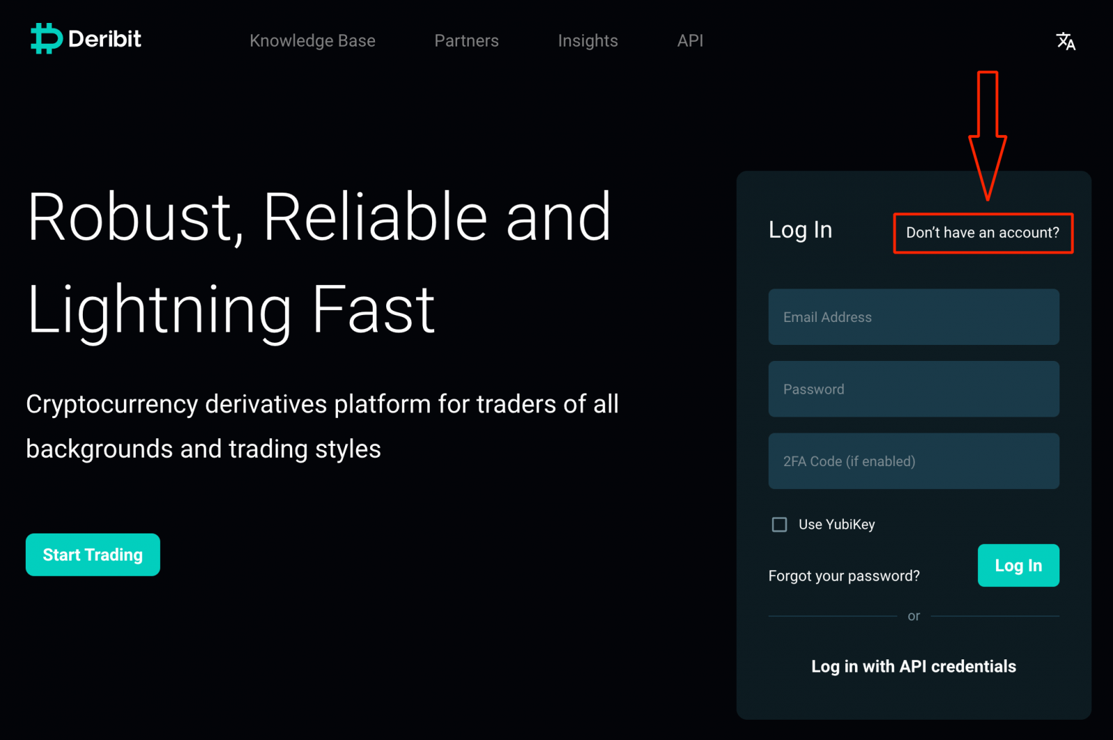Click the Email Address input field
1113x740 pixels.
(913, 317)
